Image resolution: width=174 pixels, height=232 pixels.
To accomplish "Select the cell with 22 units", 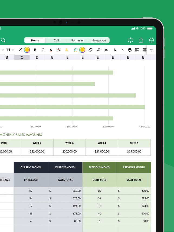I will click(31, 191).
